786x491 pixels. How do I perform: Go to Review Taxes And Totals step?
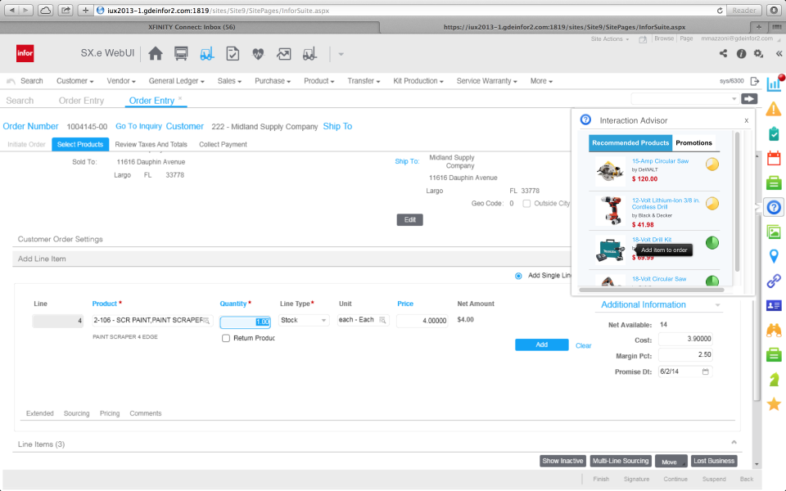pyautogui.click(x=151, y=144)
